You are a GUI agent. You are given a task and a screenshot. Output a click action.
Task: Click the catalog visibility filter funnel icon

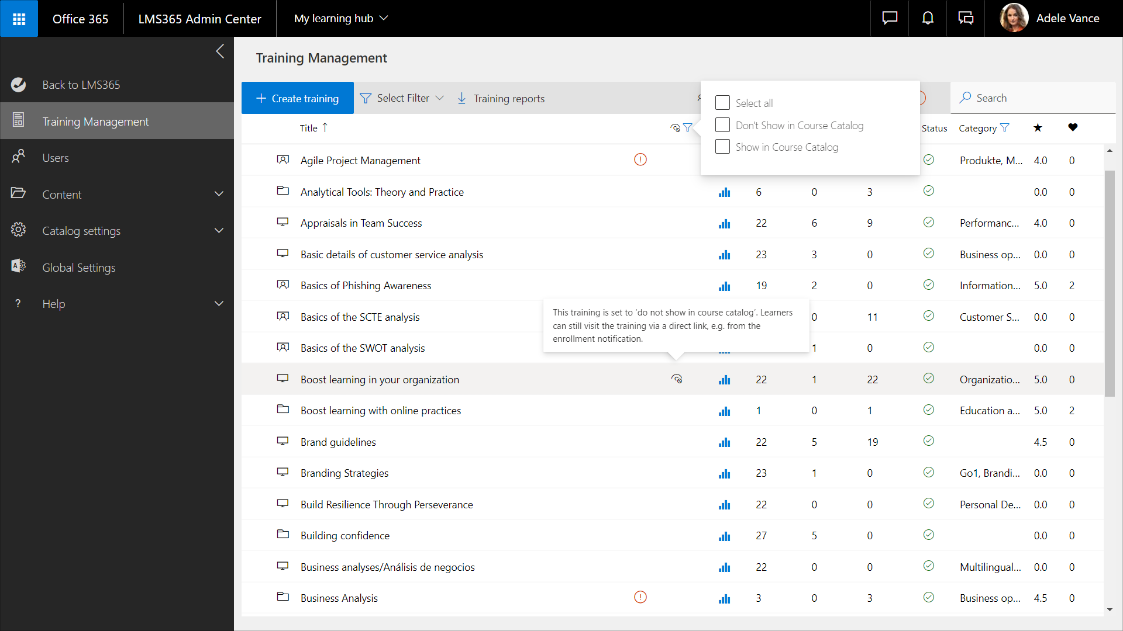pyautogui.click(x=688, y=128)
